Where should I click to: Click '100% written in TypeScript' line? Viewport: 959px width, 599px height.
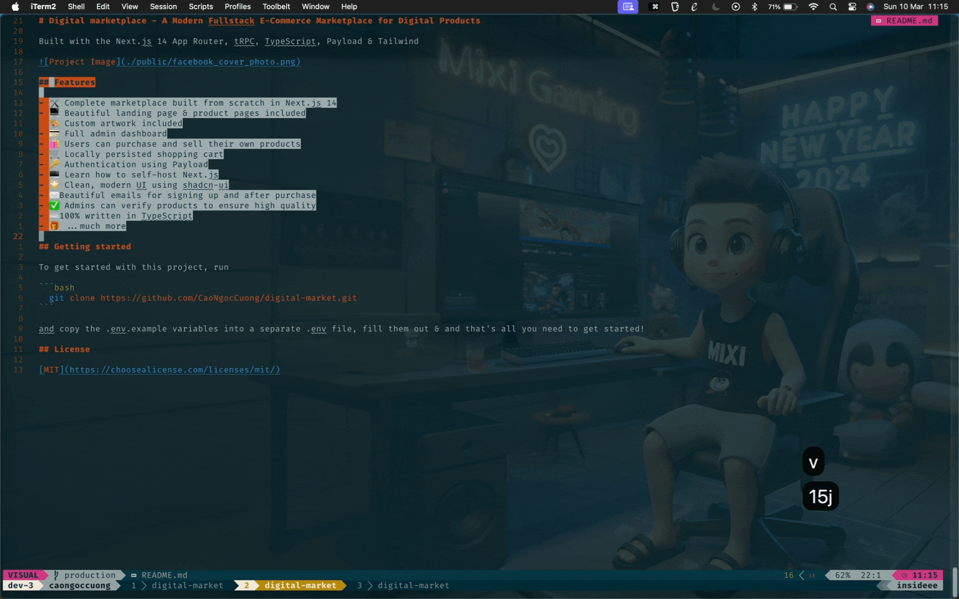116,216
